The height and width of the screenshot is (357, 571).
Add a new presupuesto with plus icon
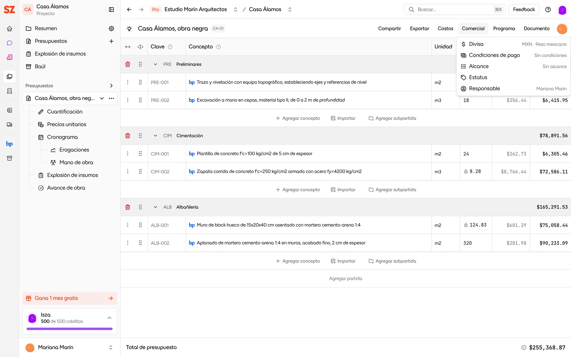111,41
